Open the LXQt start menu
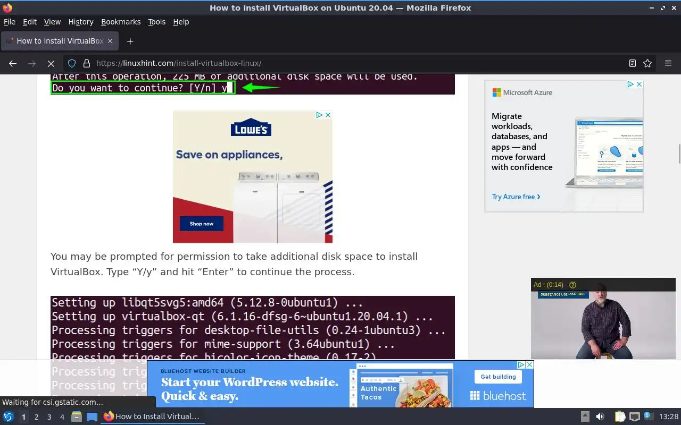Screen dimensions: 681x425 click(x=9, y=416)
